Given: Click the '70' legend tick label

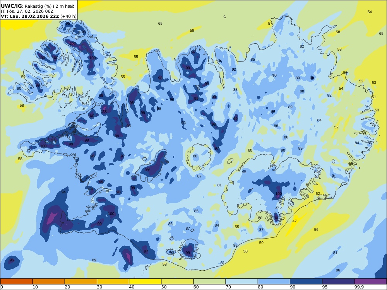Looking at the screenshot, I should point(228,287).
